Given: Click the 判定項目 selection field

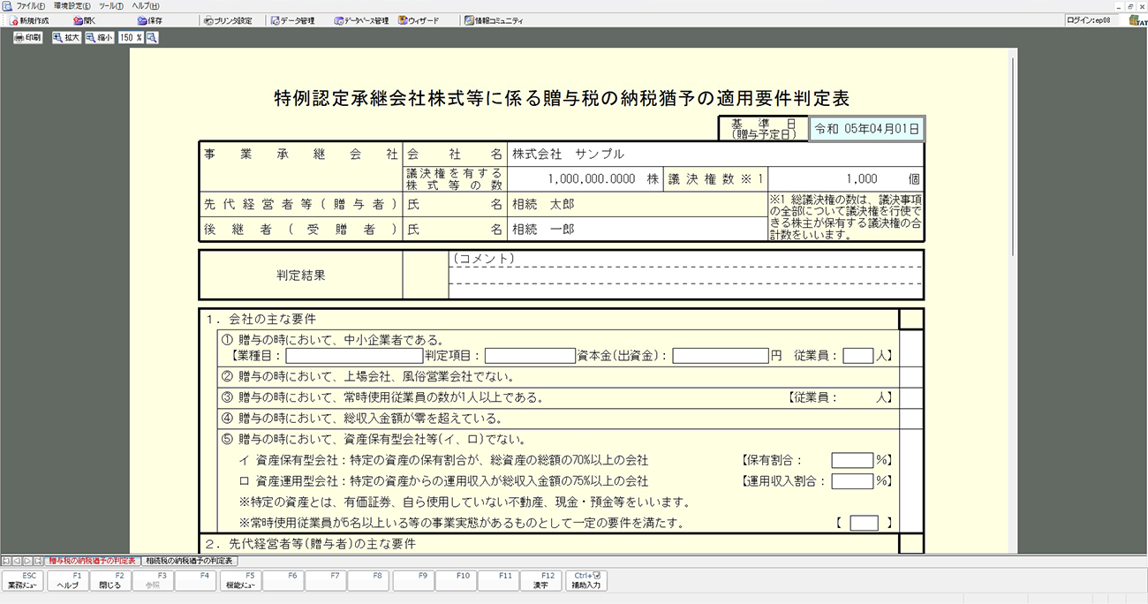Looking at the screenshot, I should click(x=530, y=356).
